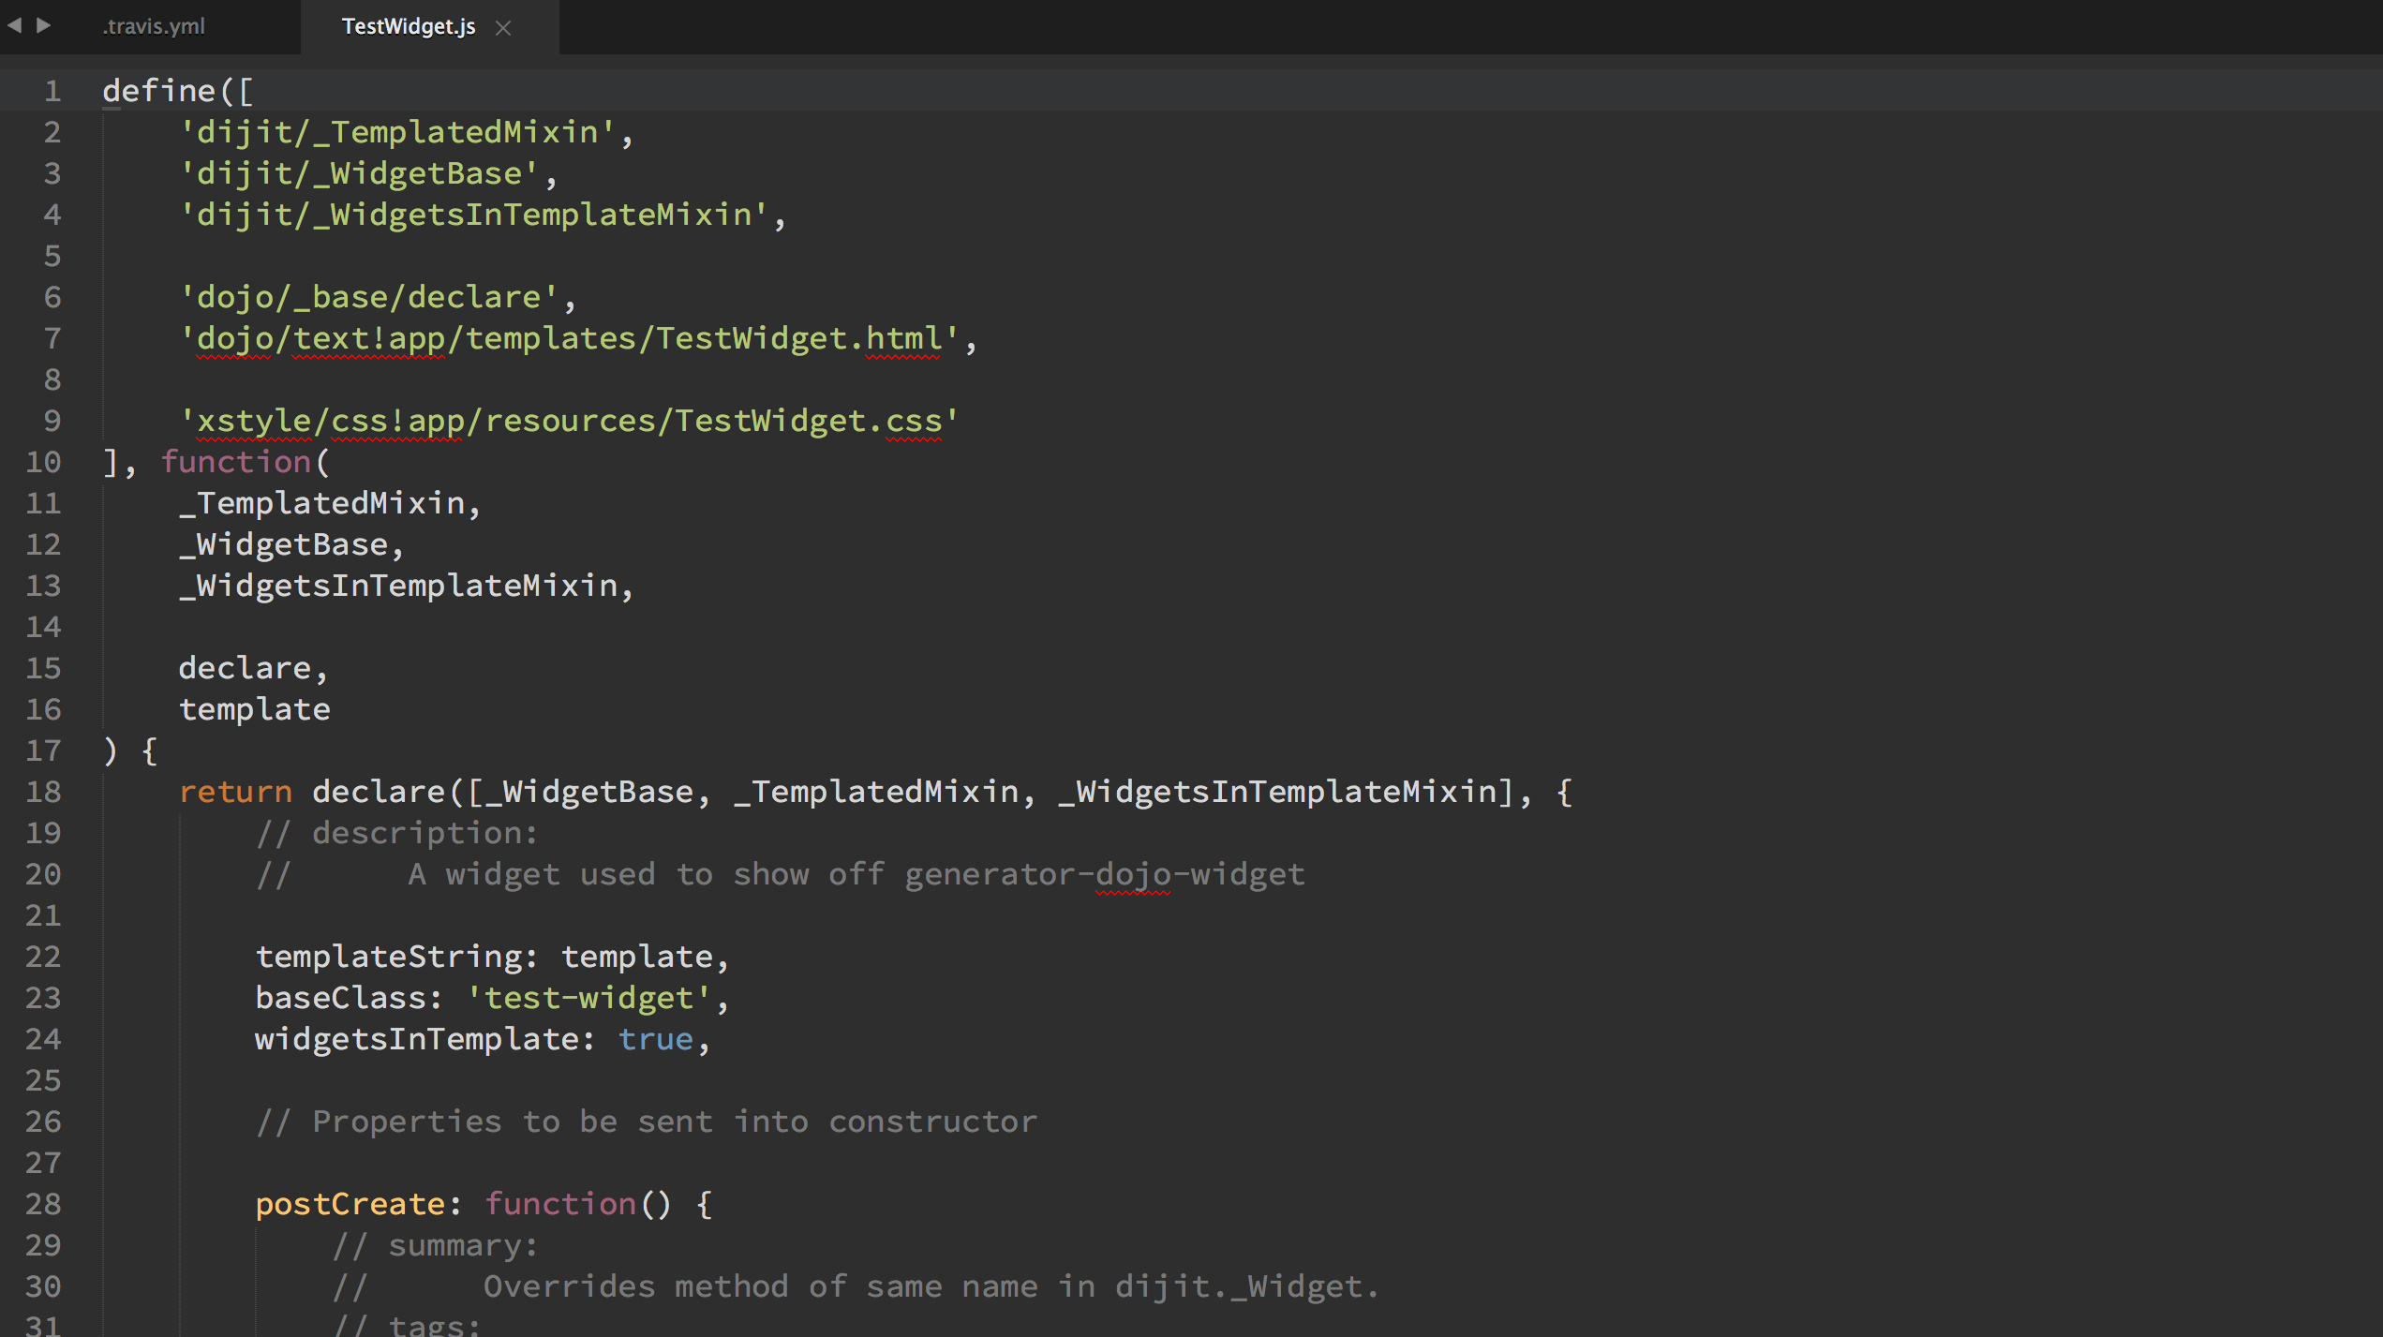Click the 'true' value on line 24
Image resolution: width=2383 pixels, height=1337 pixels.
(x=656, y=1039)
